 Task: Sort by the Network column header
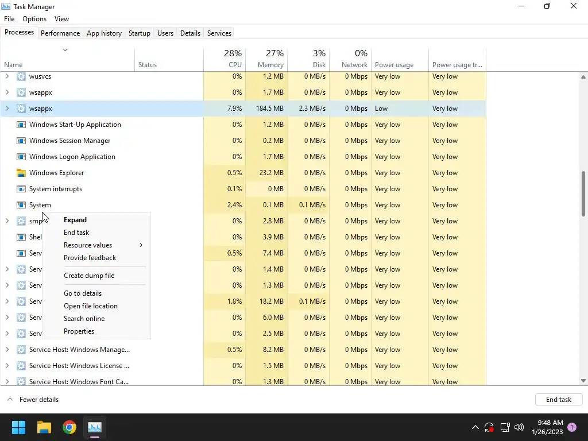pos(351,59)
